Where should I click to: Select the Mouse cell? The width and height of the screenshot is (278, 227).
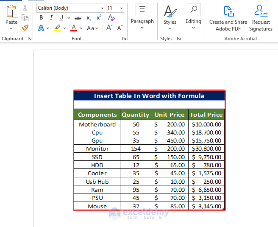(97, 206)
